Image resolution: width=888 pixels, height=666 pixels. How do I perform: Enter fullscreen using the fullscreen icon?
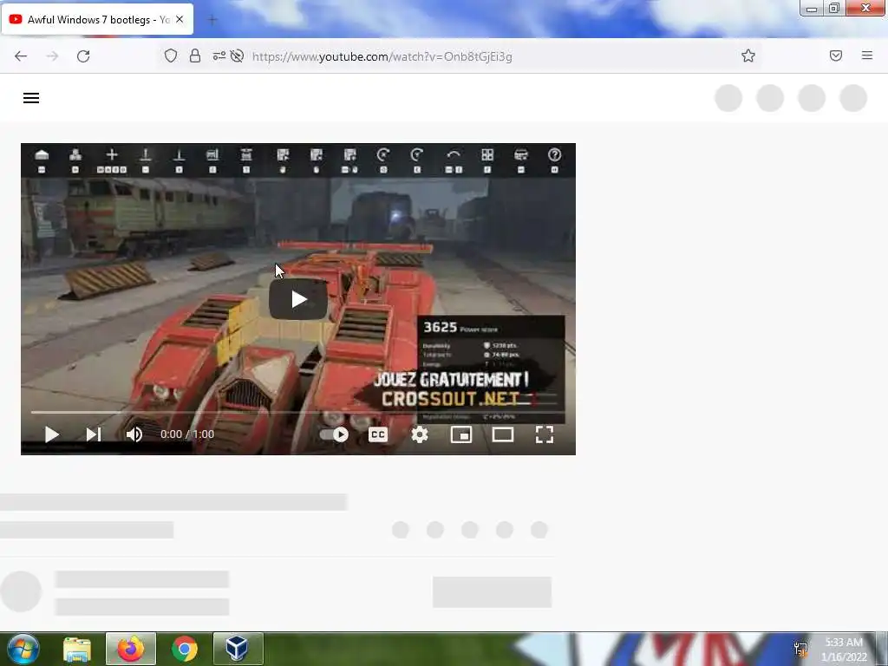coord(545,434)
